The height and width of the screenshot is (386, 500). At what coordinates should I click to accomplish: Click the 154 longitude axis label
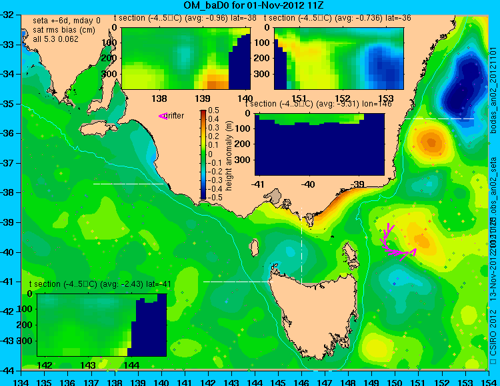tap(488, 382)
